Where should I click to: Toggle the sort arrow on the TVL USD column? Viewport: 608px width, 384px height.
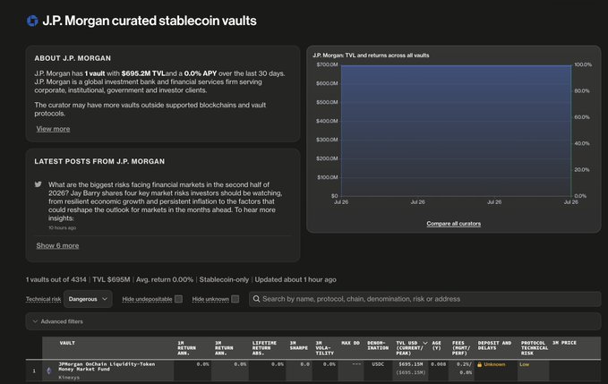[x=425, y=343]
